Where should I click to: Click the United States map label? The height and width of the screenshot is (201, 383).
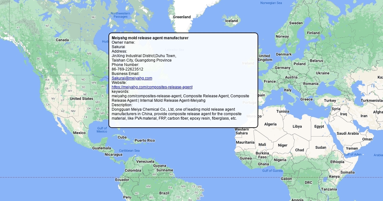click(x=81, y=99)
